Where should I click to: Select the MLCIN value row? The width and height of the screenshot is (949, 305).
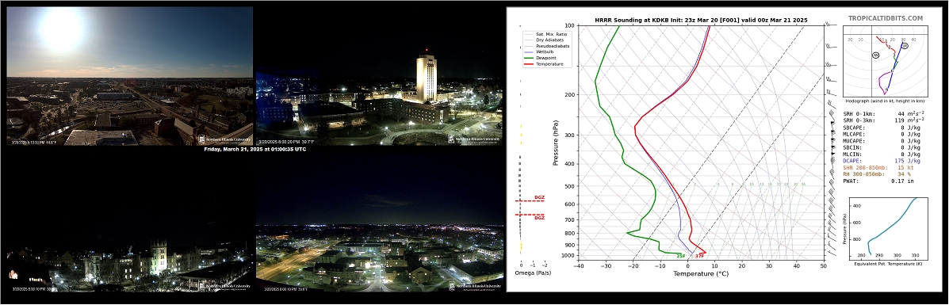[882, 154]
